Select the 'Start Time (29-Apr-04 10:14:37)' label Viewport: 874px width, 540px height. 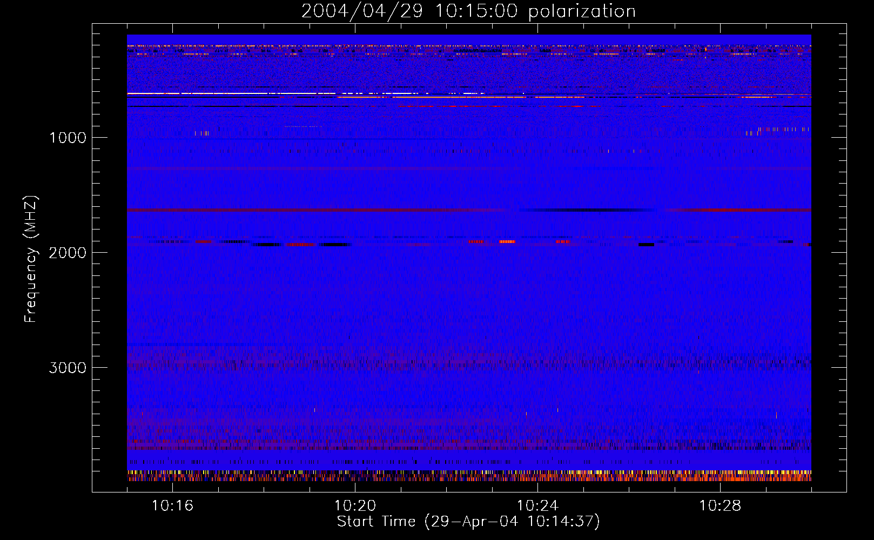[468, 522]
